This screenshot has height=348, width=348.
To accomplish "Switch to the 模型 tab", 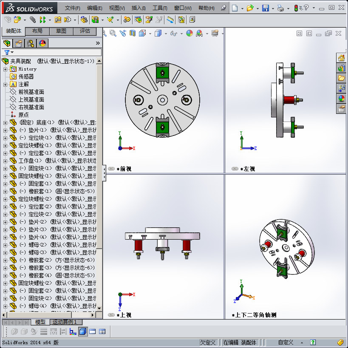I will tap(40, 322).
